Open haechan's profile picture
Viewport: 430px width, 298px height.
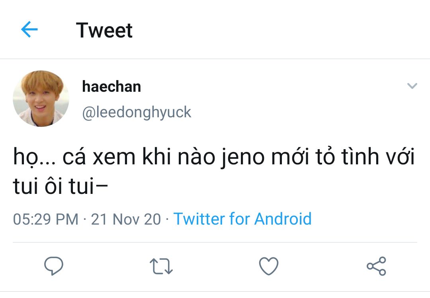click(x=41, y=99)
